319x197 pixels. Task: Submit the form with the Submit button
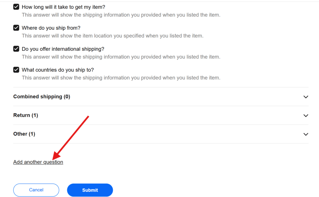(90, 190)
